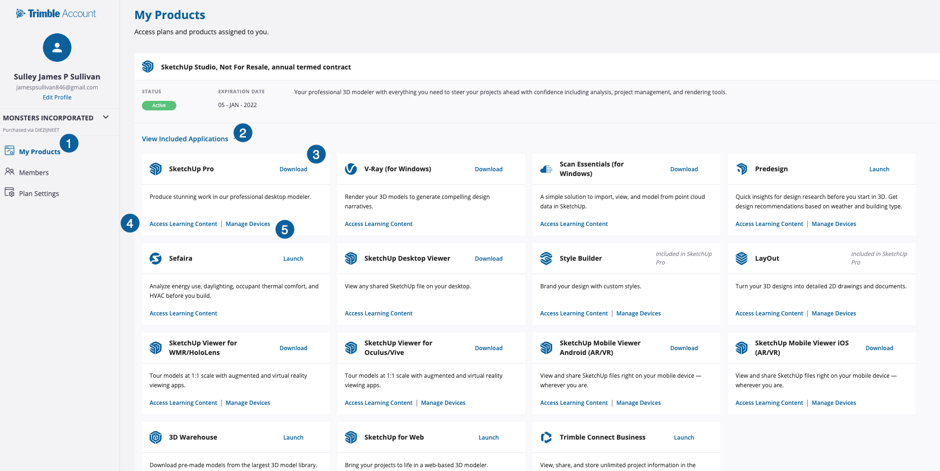Expand the Monsters Incorporated account chevron
The height and width of the screenshot is (471, 940).
pos(106,117)
